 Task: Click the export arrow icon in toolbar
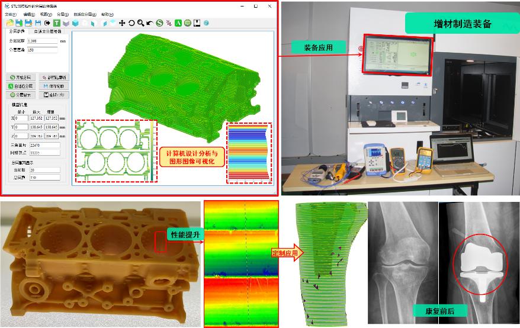click(x=46, y=22)
